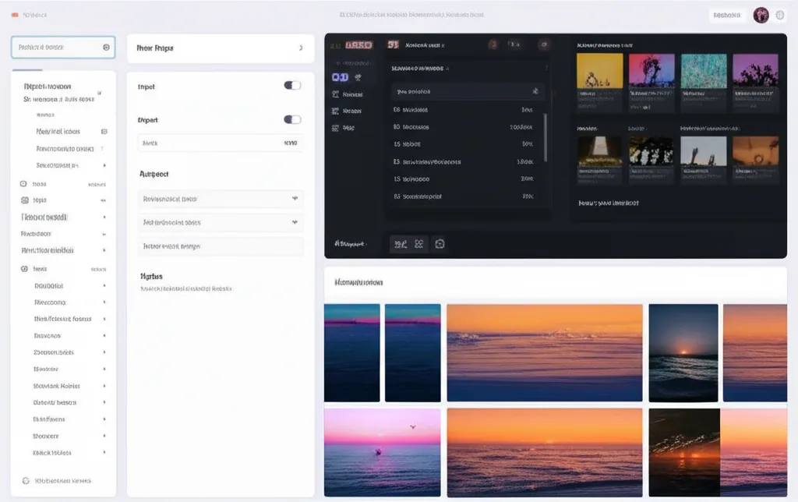Click the sidebar search input field
The image size is (798, 502).
click(x=63, y=48)
